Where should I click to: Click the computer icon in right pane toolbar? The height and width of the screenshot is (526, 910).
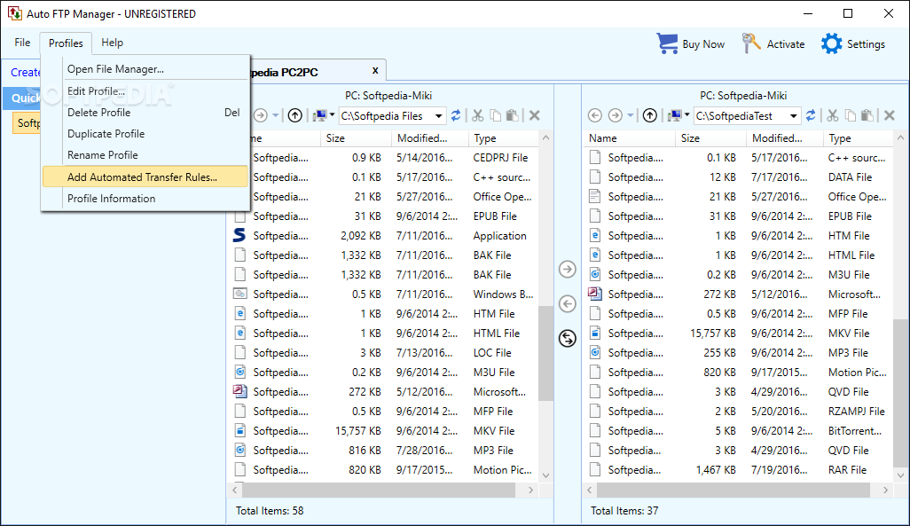674,115
